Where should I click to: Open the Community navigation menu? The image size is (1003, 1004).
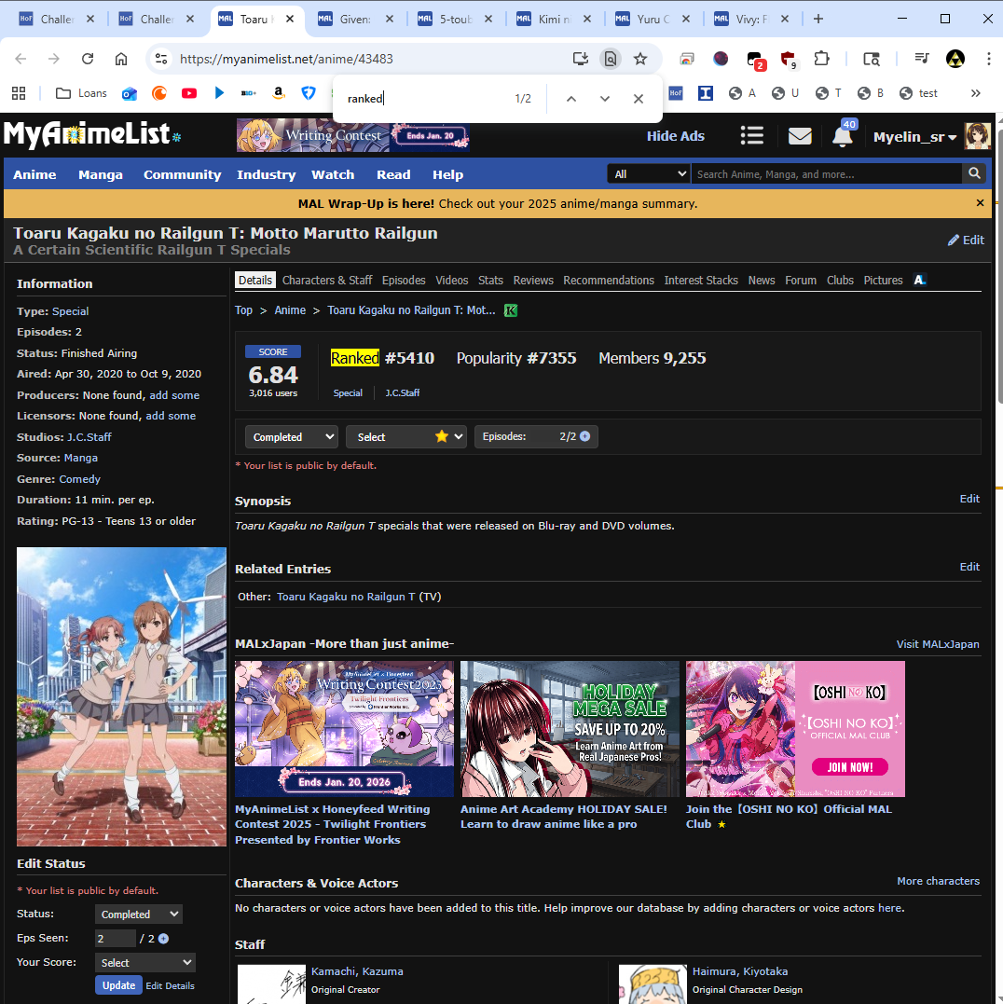[183, 175]
